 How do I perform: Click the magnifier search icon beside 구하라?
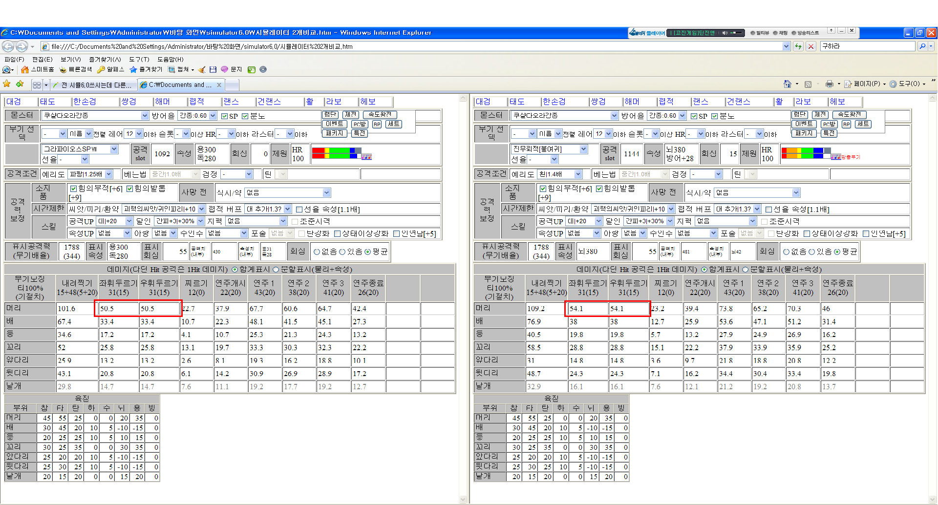[922, 46]
